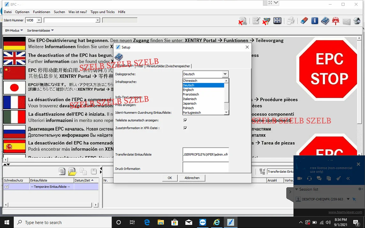Viewport: 365px width, 228px height.
Task: Open the Ident-Nummer entry combo box arrow
Action: (98, 20)
